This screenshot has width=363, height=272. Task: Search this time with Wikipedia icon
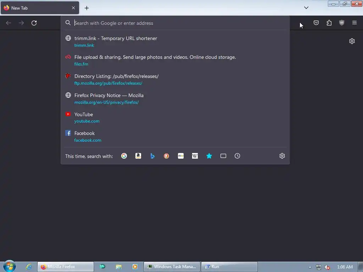click(x=195, y=156)
